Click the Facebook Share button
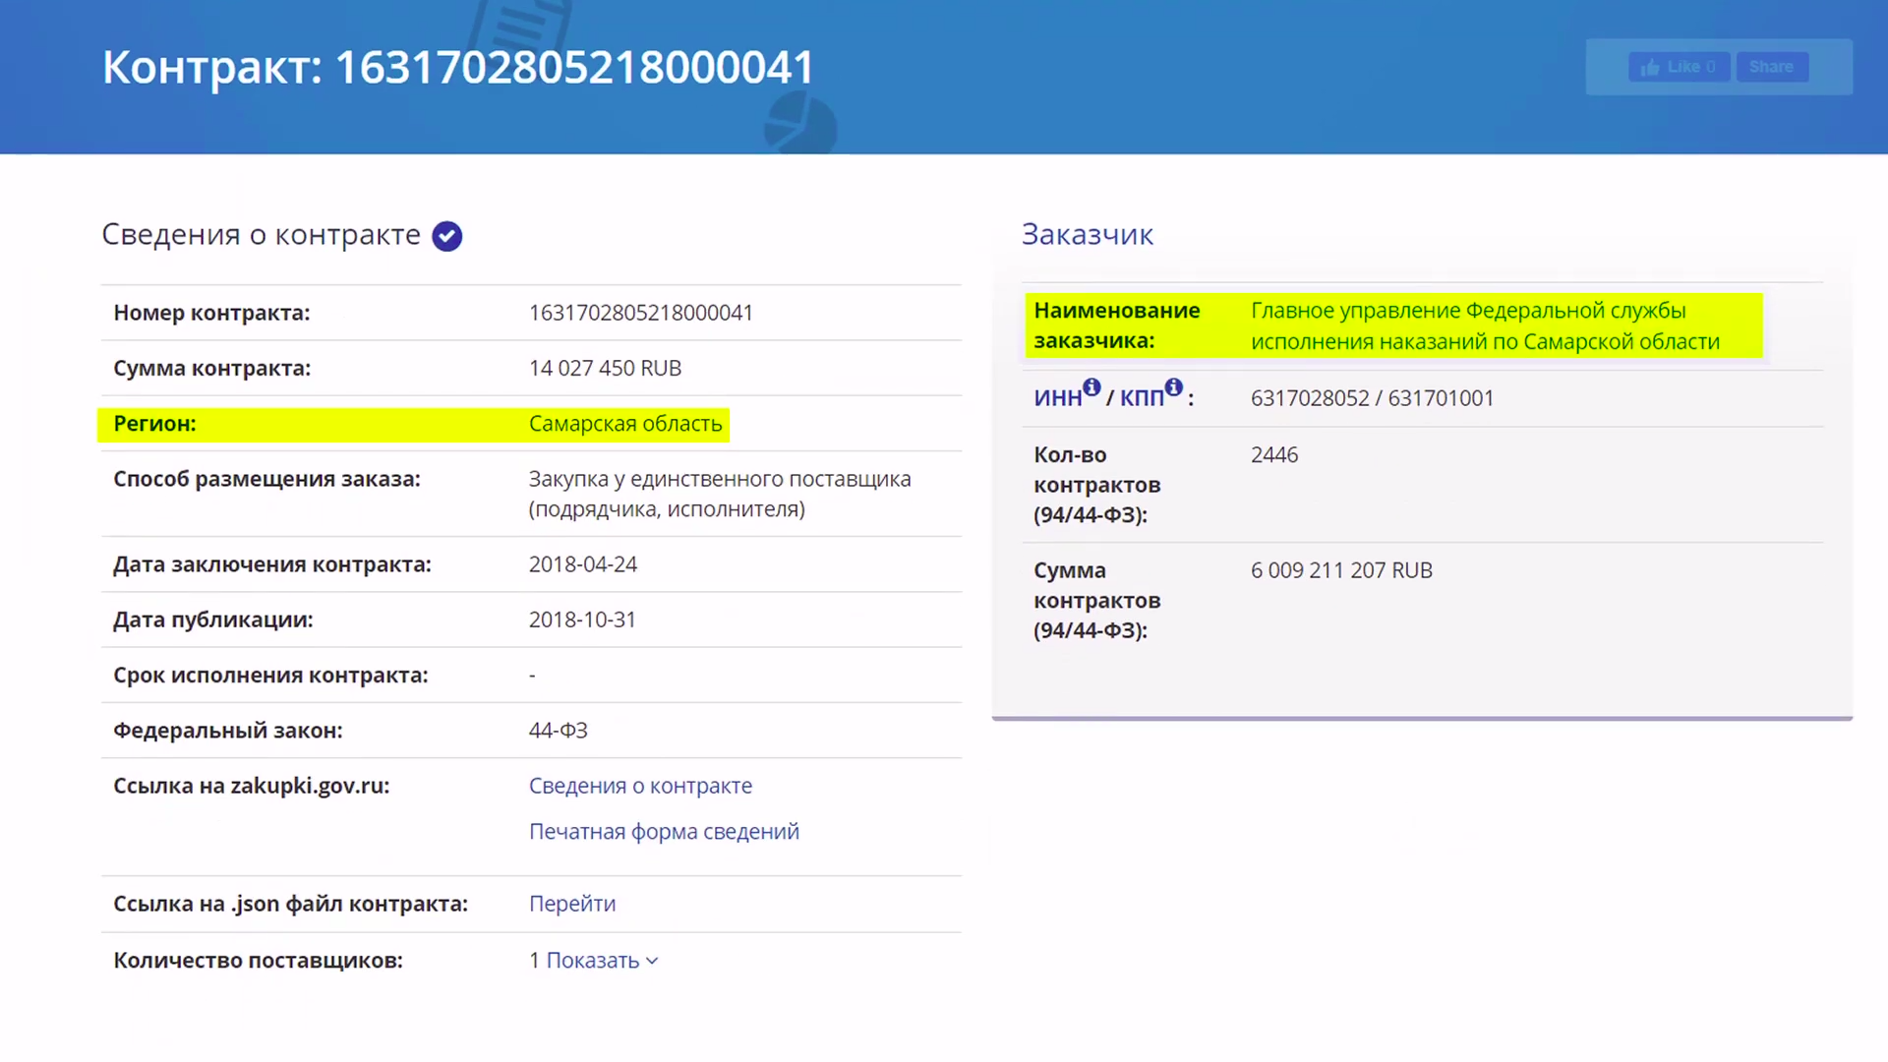 click(x=1771, y=67)
